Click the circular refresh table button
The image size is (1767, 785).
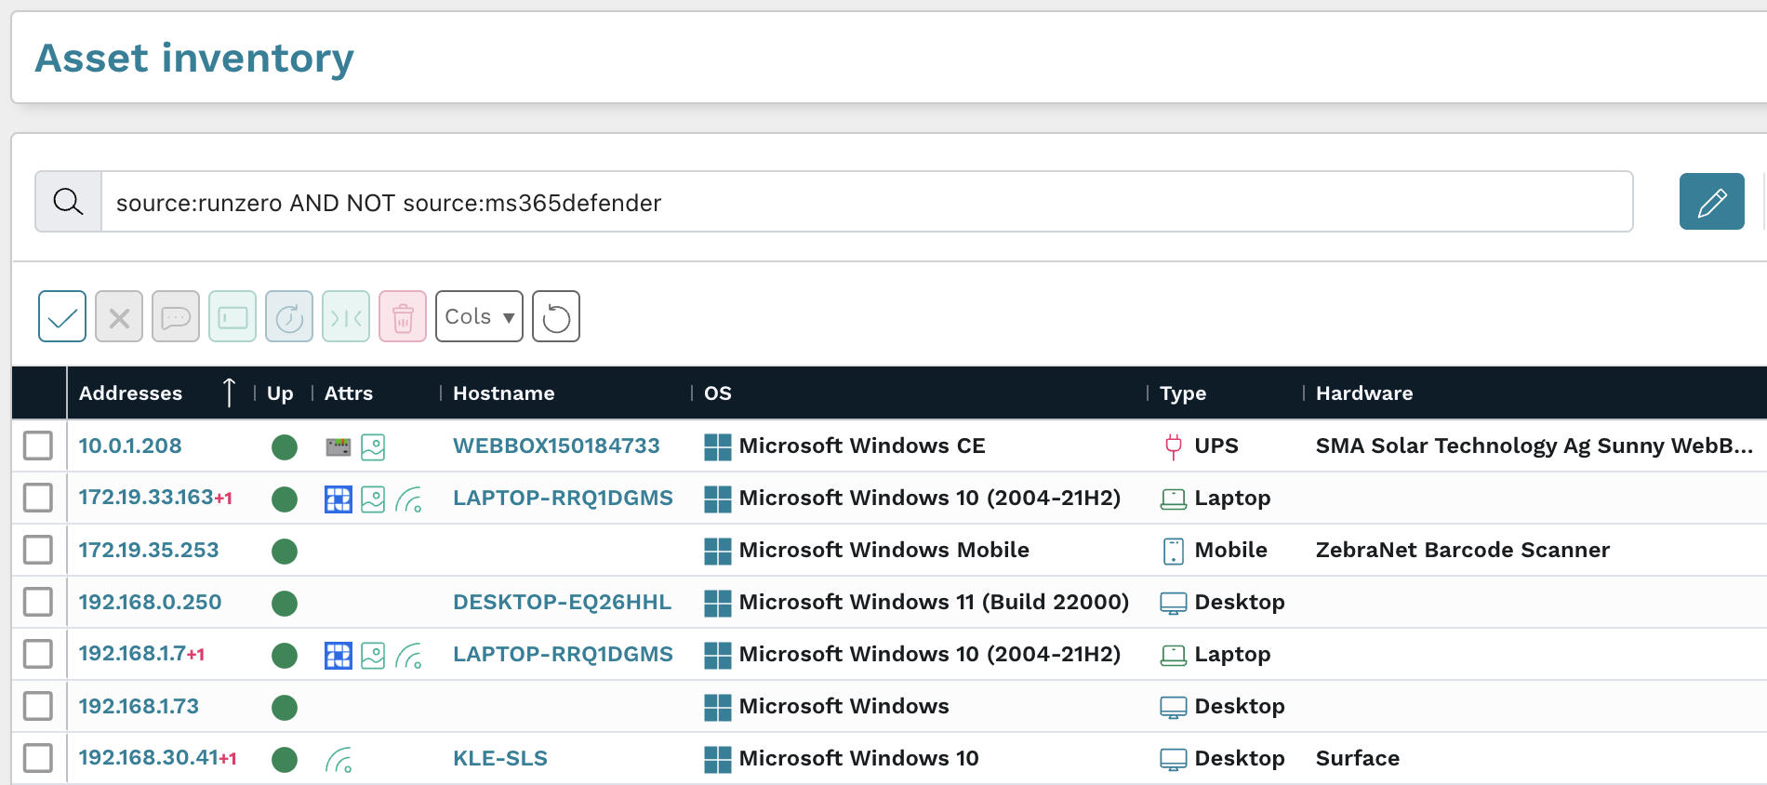pos(556,316)
